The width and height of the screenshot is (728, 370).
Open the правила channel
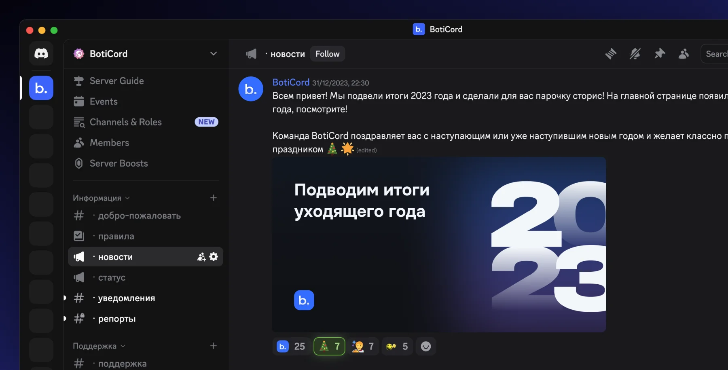[146, 236]
